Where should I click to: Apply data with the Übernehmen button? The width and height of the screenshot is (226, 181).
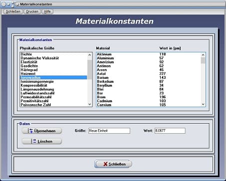click(x=42, y=131)
